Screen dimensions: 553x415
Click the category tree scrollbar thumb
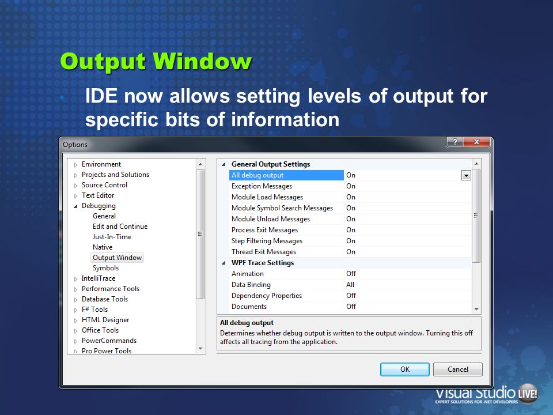tap(200, 235)
